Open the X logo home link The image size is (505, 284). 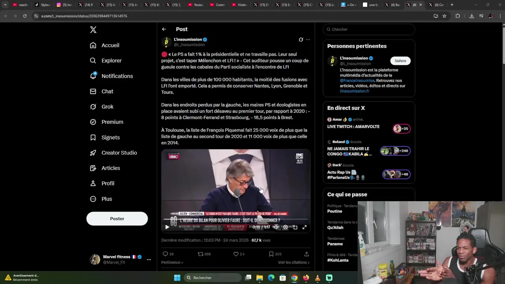93,30
